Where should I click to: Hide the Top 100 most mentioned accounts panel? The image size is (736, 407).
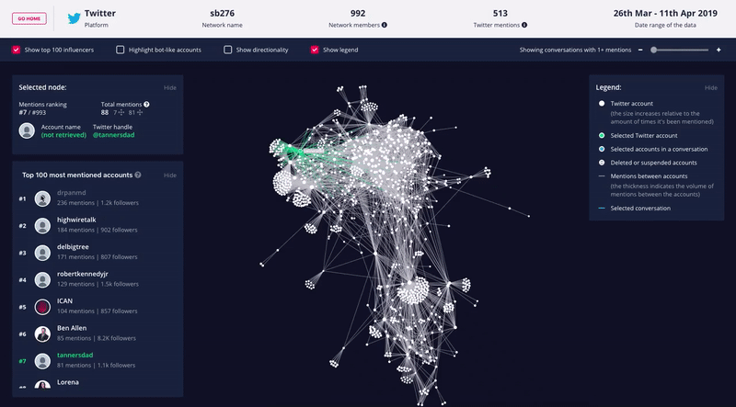pyautogui.click(x=170, y=175)
